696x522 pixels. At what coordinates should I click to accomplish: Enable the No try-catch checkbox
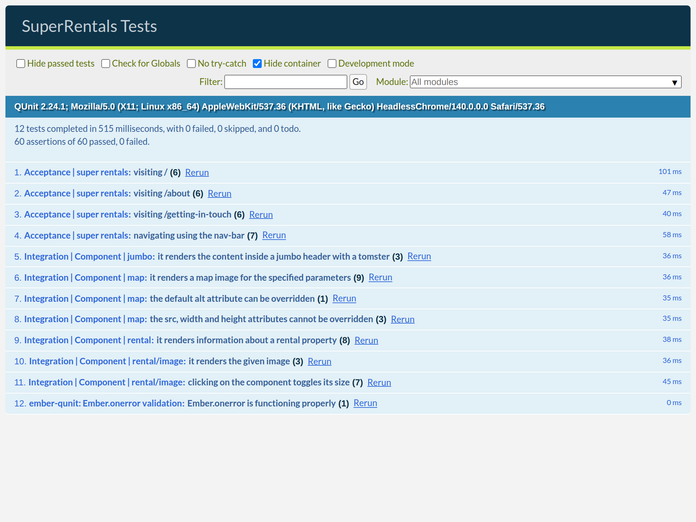click(191, 64)
